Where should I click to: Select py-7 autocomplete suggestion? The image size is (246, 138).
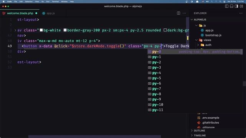pyautogui.click(x=195, y=89)
